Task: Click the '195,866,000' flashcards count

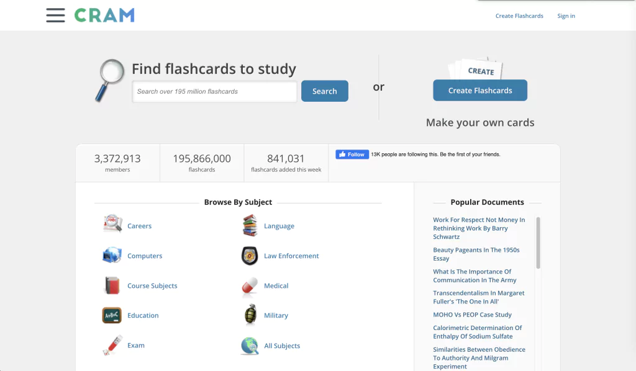Action: pyautogui.click(x=202, y=158)
